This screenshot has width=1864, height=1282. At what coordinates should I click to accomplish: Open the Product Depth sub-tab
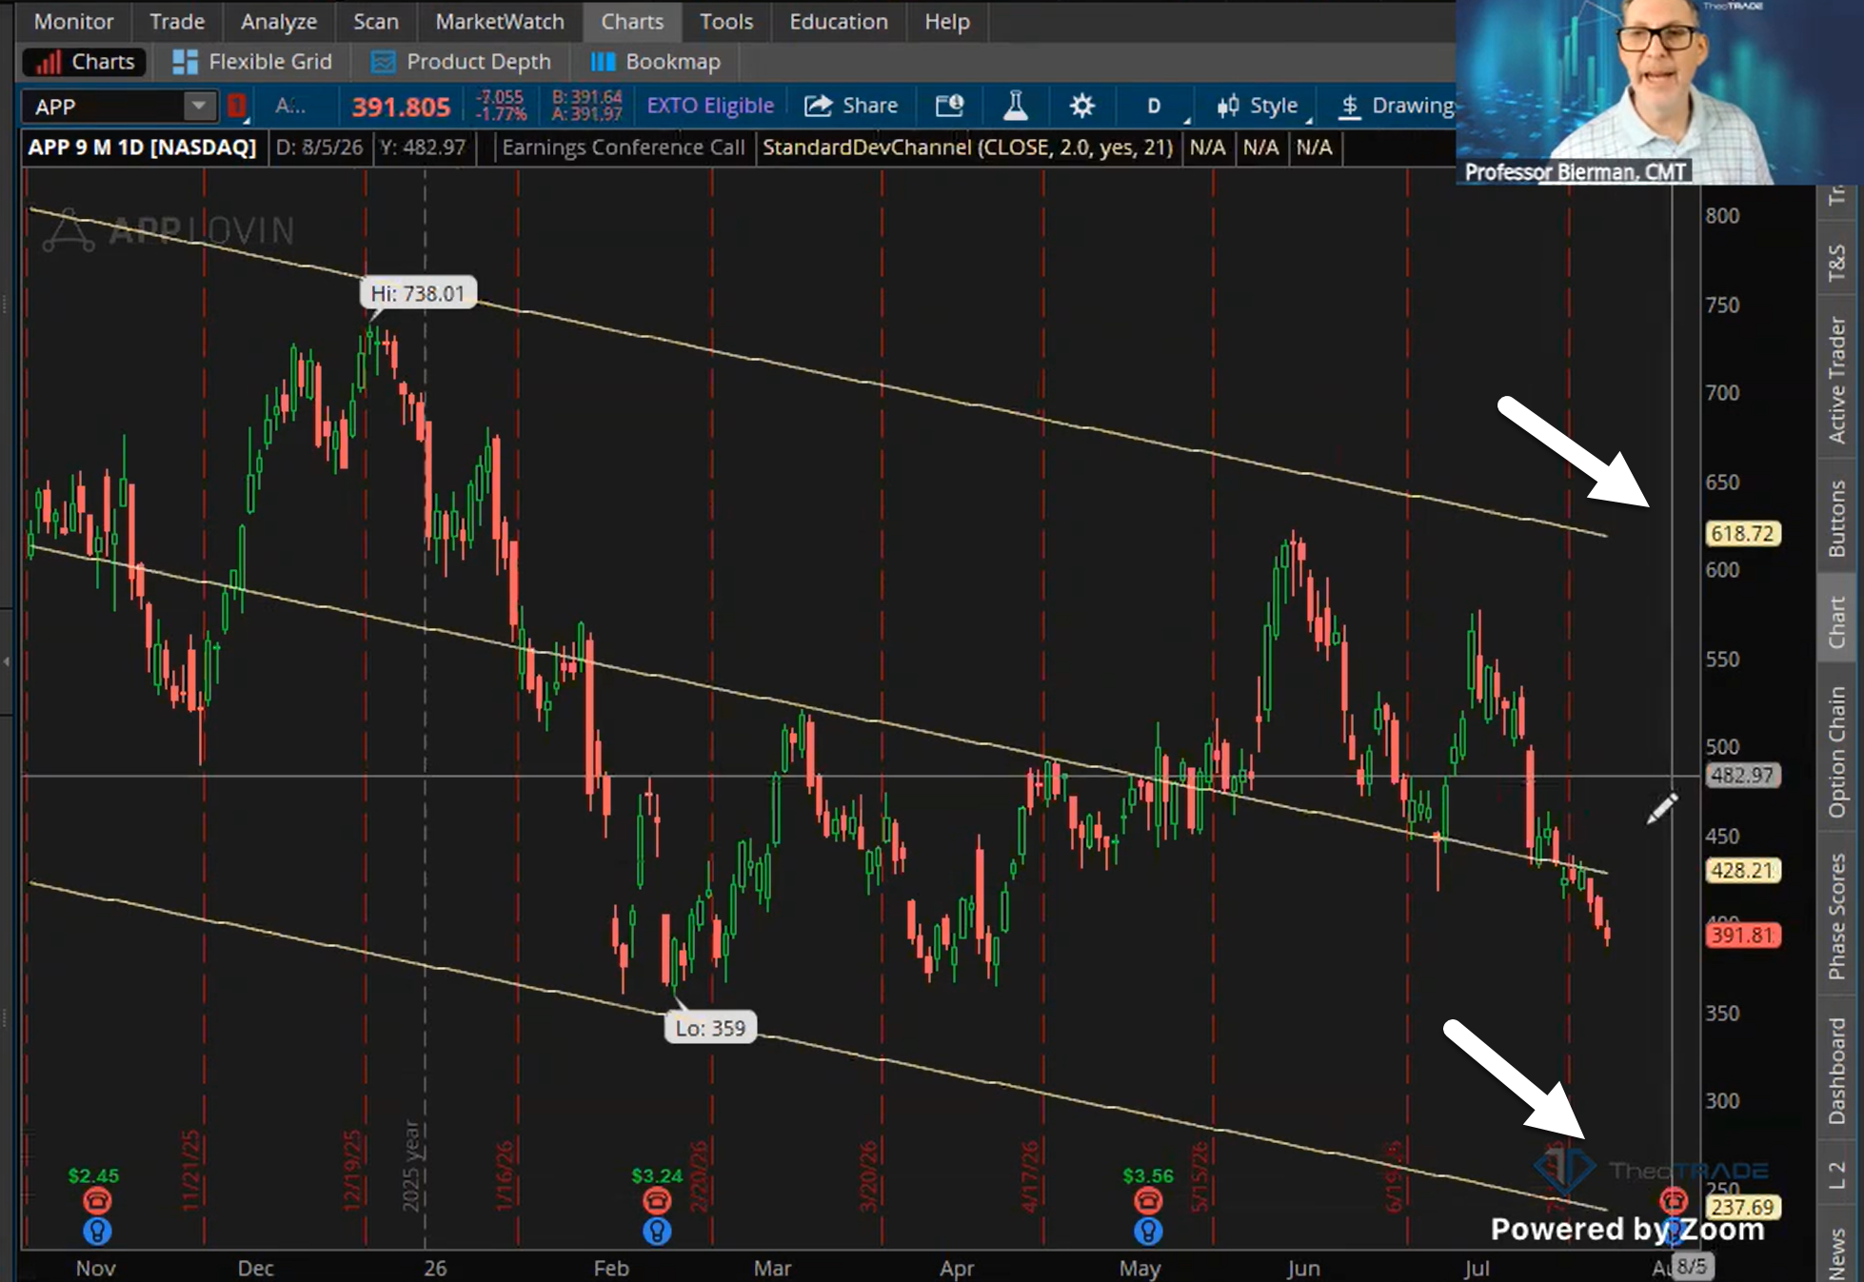(x=461, y=62)
